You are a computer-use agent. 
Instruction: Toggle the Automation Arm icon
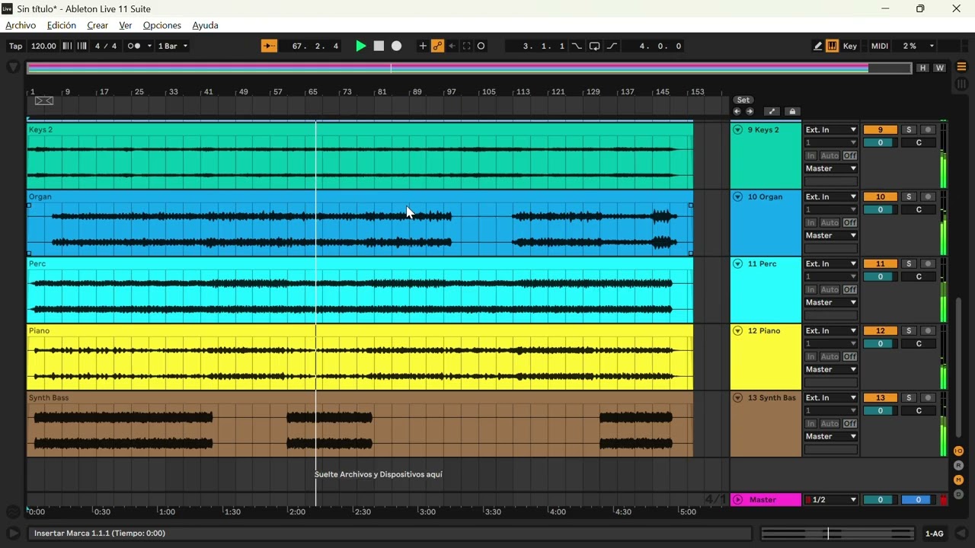437,46
